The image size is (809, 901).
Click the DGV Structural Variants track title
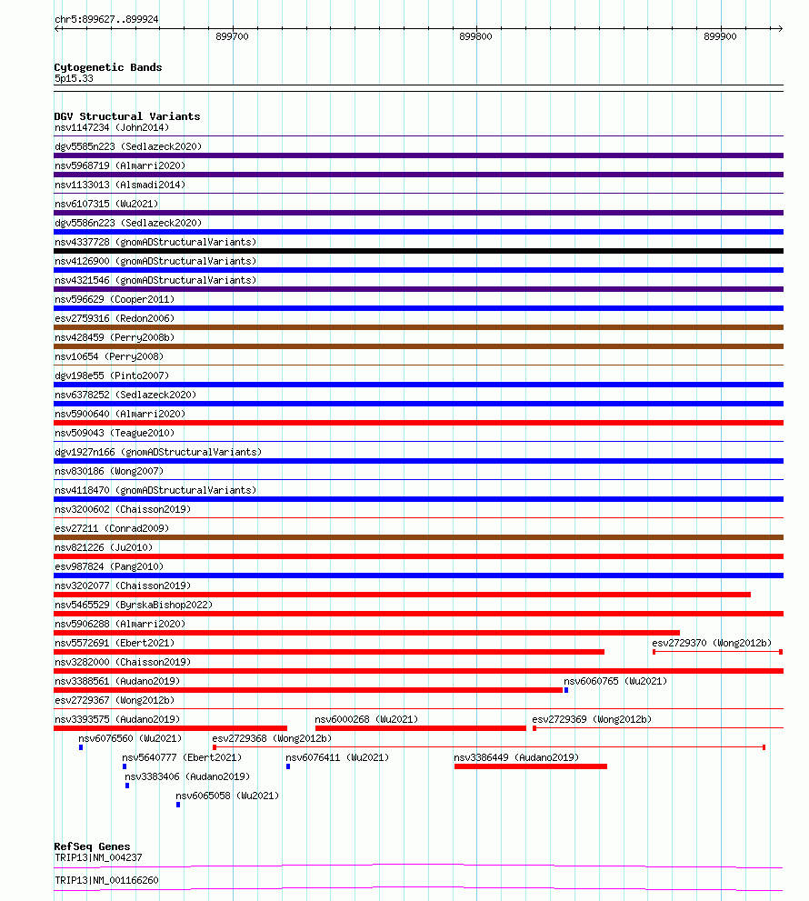[x=127, y=116]
